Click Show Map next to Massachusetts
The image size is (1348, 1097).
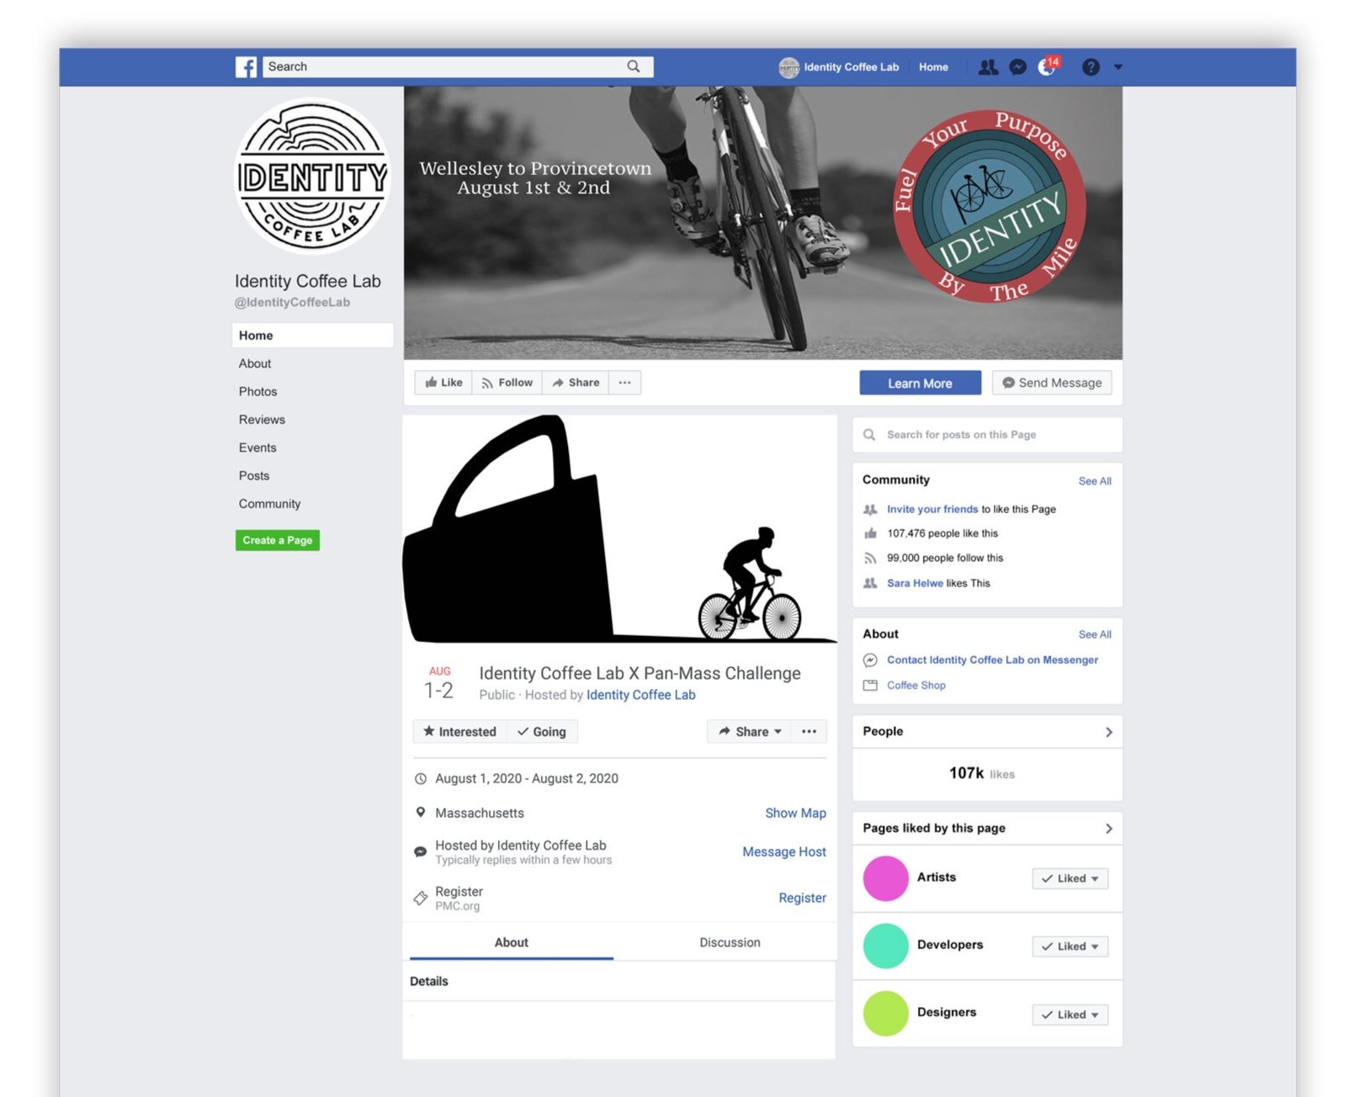[795, 813]
